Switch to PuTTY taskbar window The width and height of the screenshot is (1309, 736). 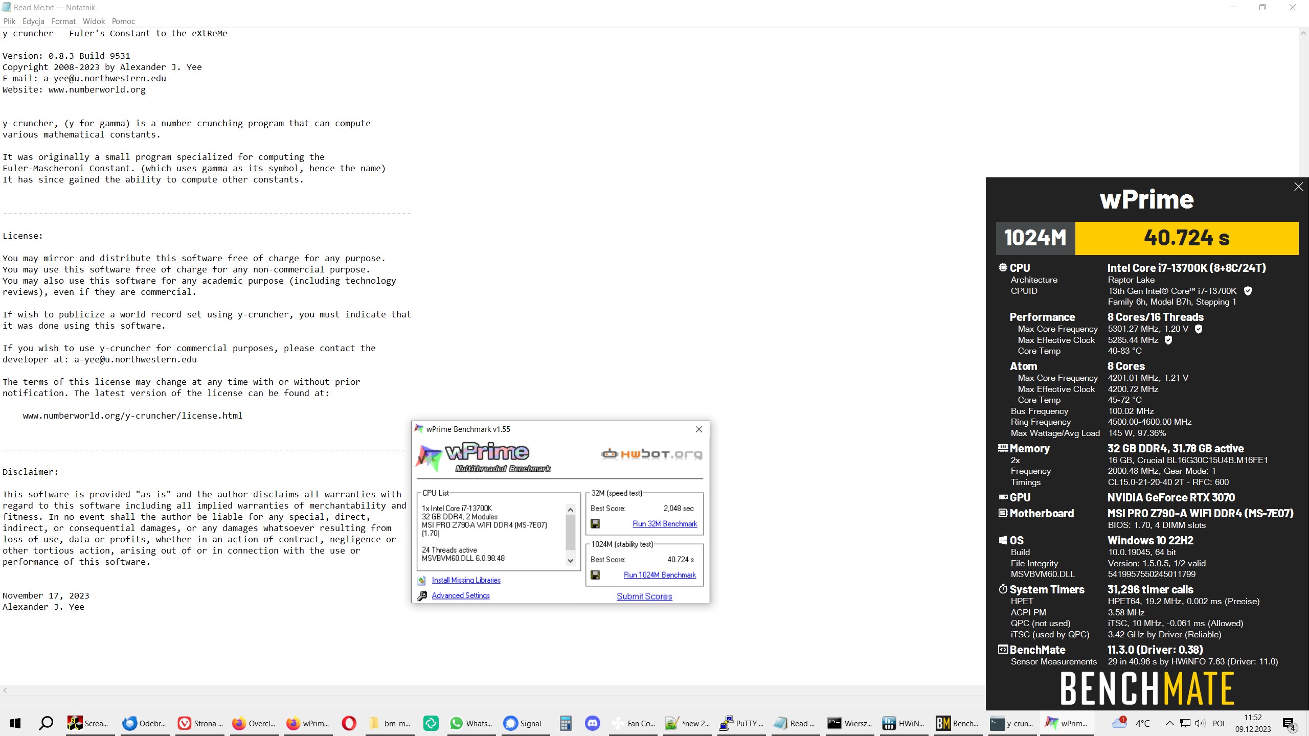pyautogui.click(x=742, y=723)
